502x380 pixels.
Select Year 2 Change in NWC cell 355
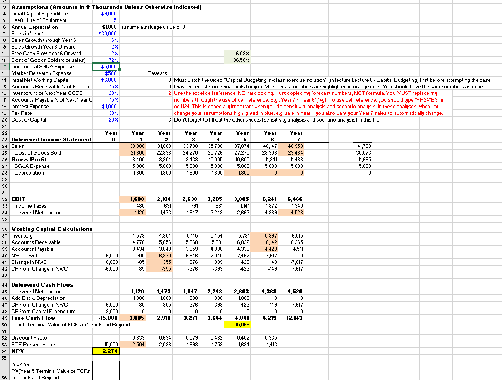point(159,262)
